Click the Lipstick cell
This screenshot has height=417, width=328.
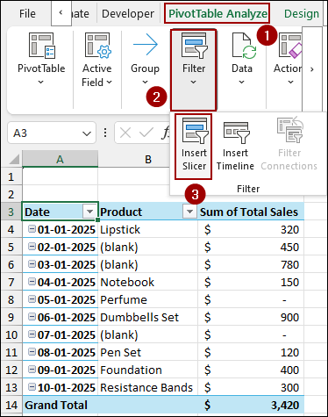[148, 229]
